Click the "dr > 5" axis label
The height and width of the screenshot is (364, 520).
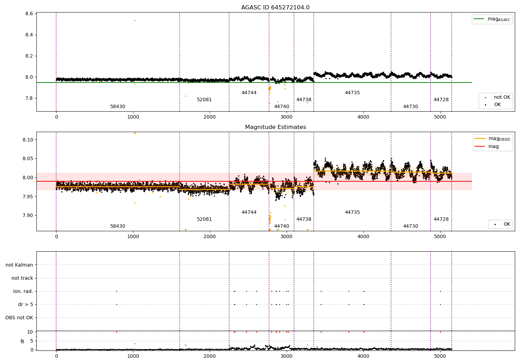pos(26,304)
